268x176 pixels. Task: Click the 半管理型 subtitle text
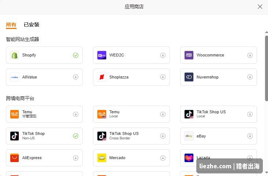pos(29,116)
